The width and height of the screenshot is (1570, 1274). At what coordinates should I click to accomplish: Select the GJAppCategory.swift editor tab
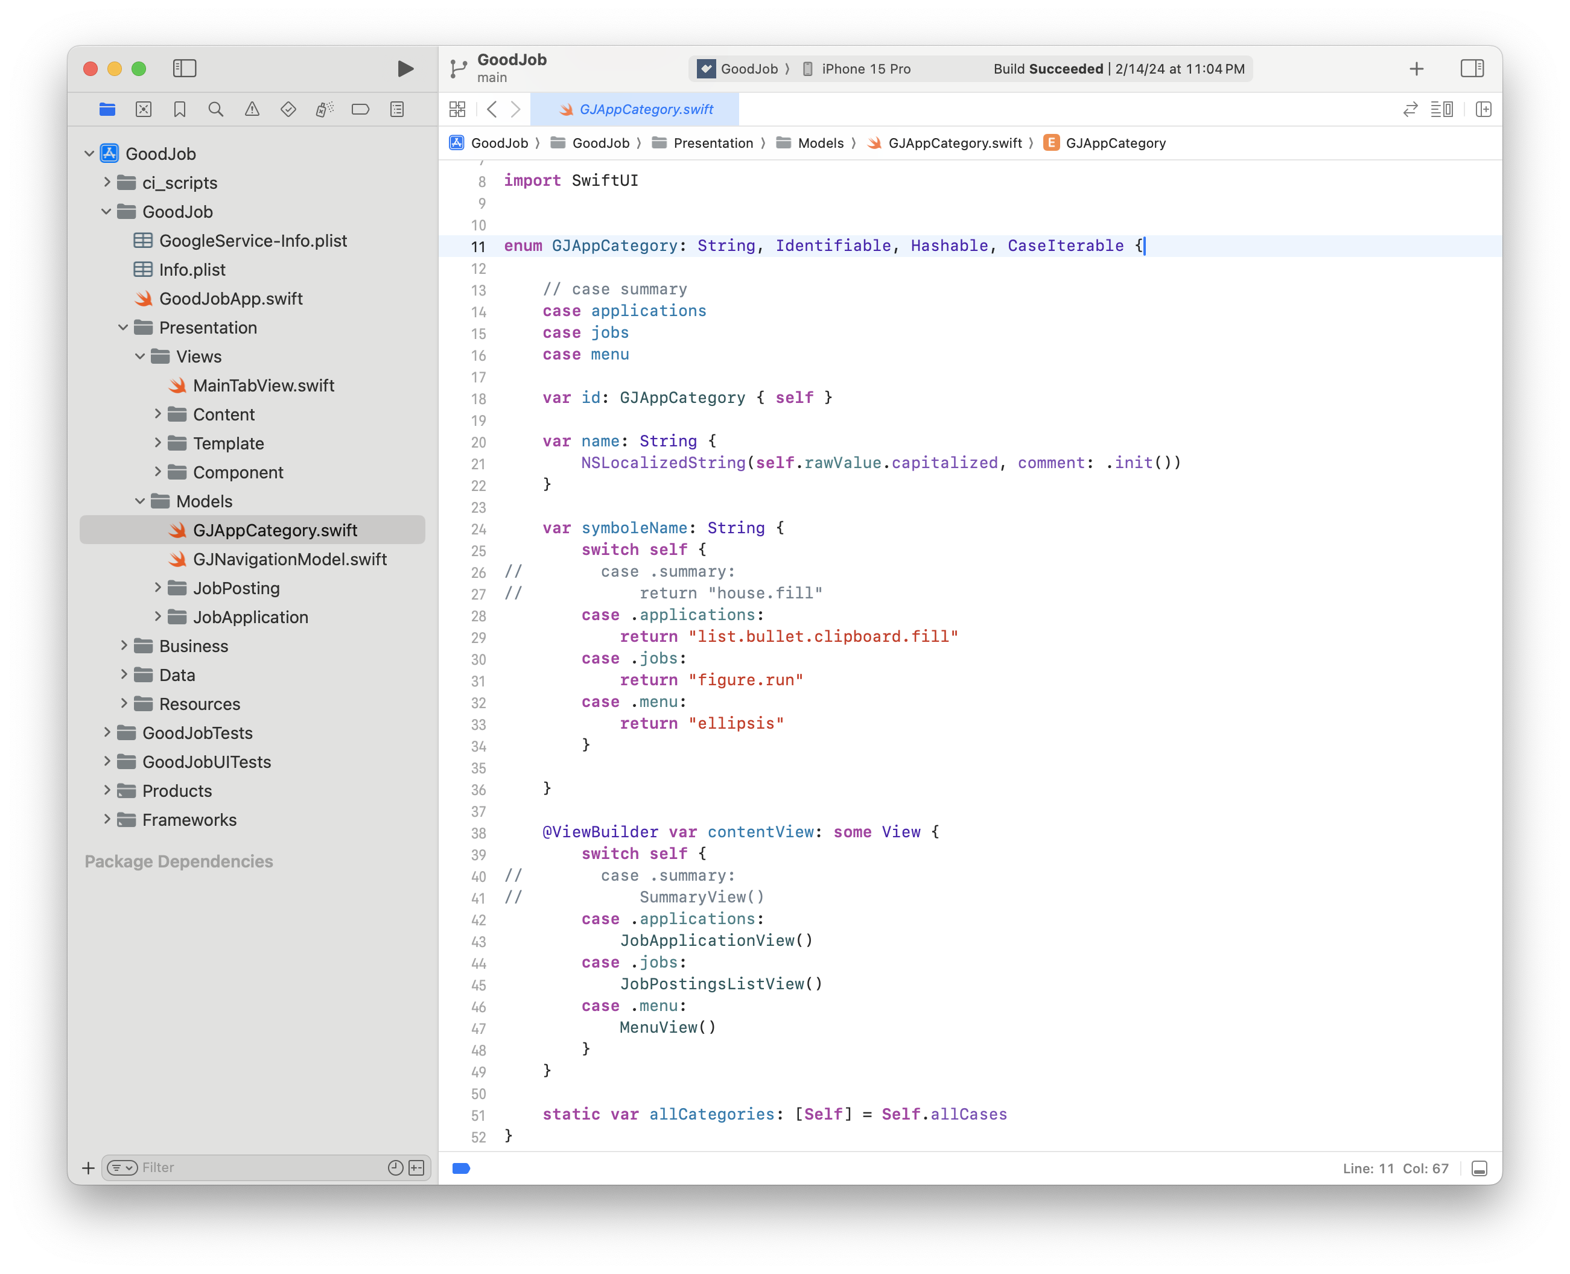tap(635, 109)
